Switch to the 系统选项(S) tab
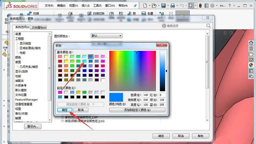The image size is (256, 144). (x=22, y=27)
